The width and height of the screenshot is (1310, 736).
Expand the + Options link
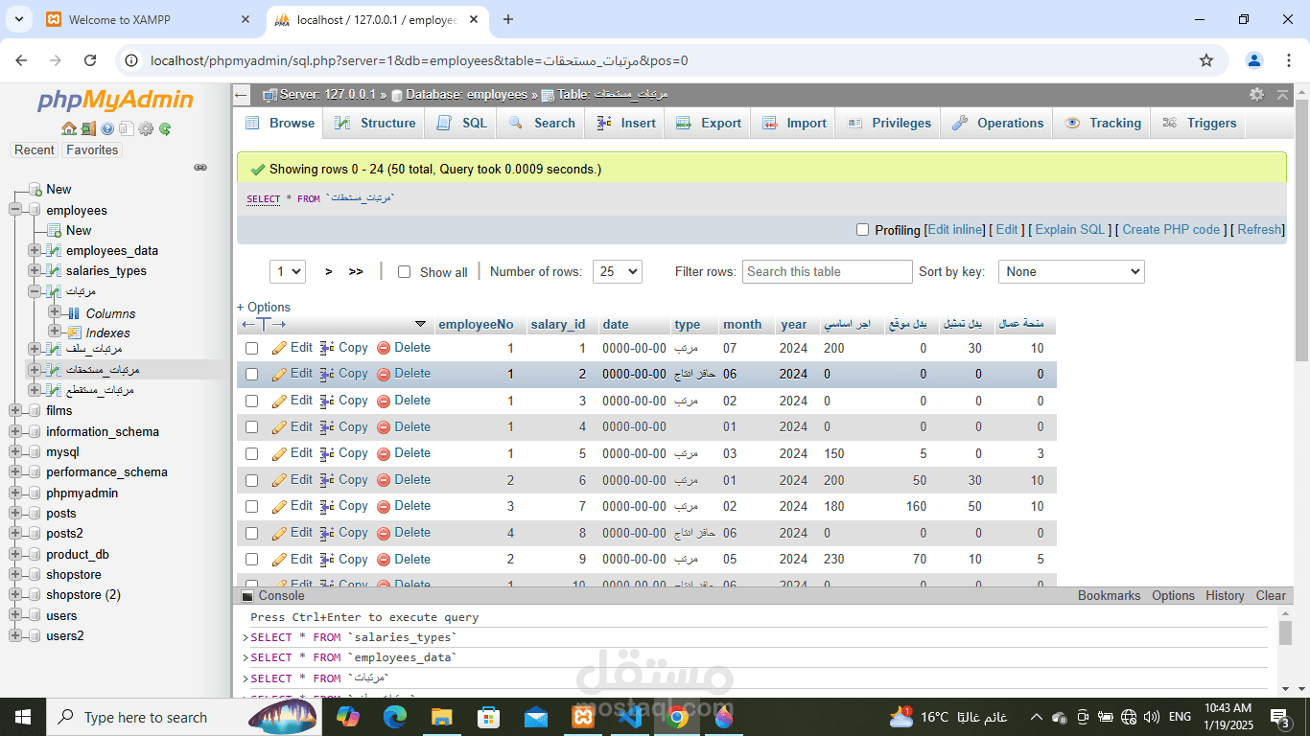(264, 307)
